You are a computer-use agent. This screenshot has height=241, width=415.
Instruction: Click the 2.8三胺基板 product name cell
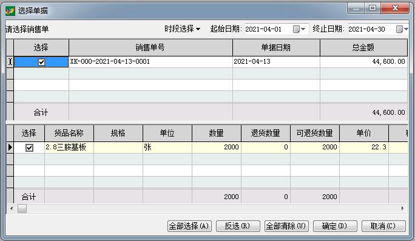pos(69,148)
